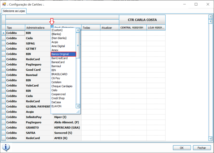Viewport: 214px width, 153px height.
Task: Select Ame Digital in filter list
Action: click(x=63, y=46)
